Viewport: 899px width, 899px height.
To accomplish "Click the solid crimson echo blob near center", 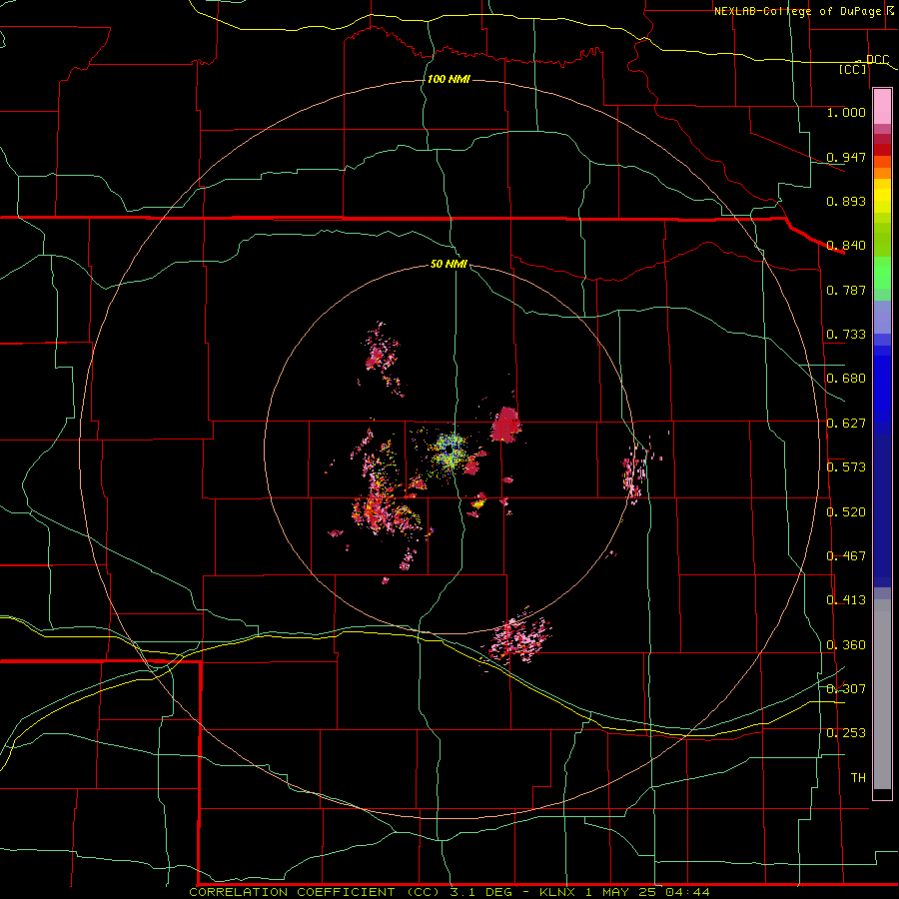I will (505, 425).
